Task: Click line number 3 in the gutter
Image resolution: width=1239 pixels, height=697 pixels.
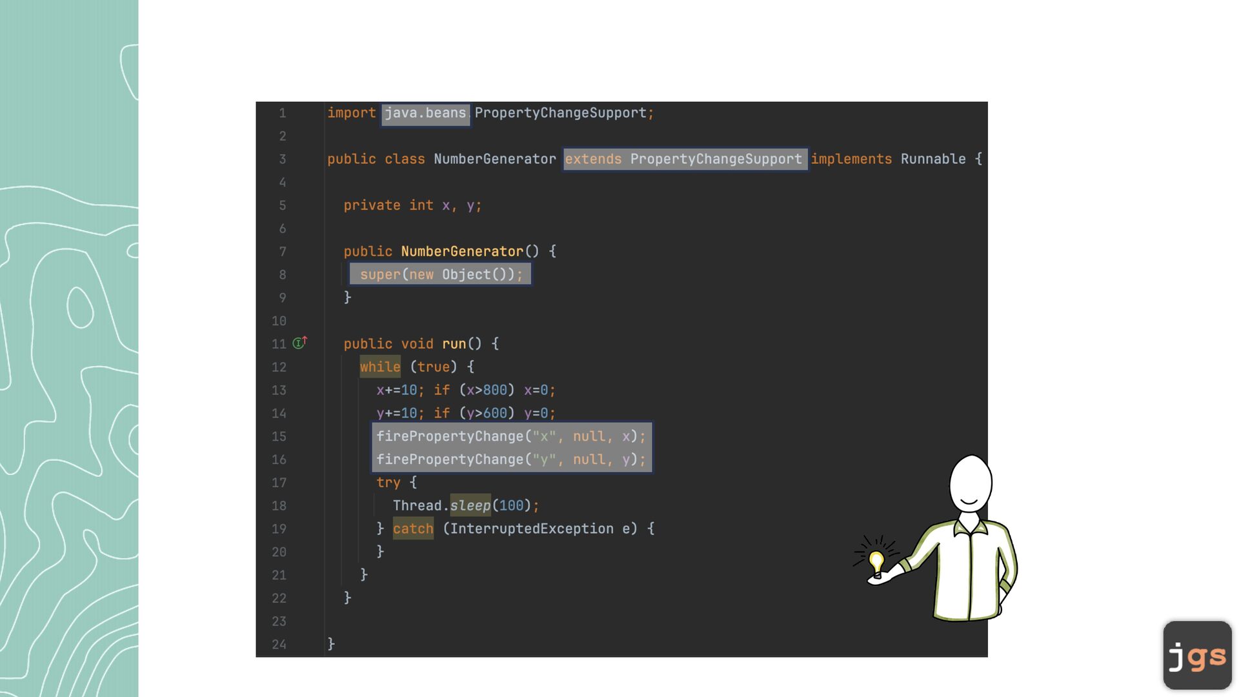Action: tap(282, 159)
